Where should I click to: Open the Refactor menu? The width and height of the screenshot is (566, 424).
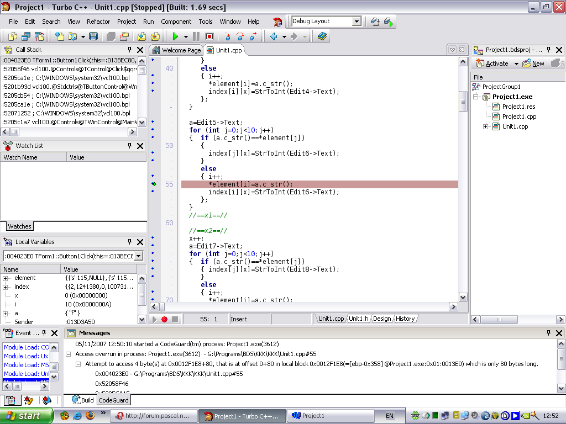(x=98, y=22)
